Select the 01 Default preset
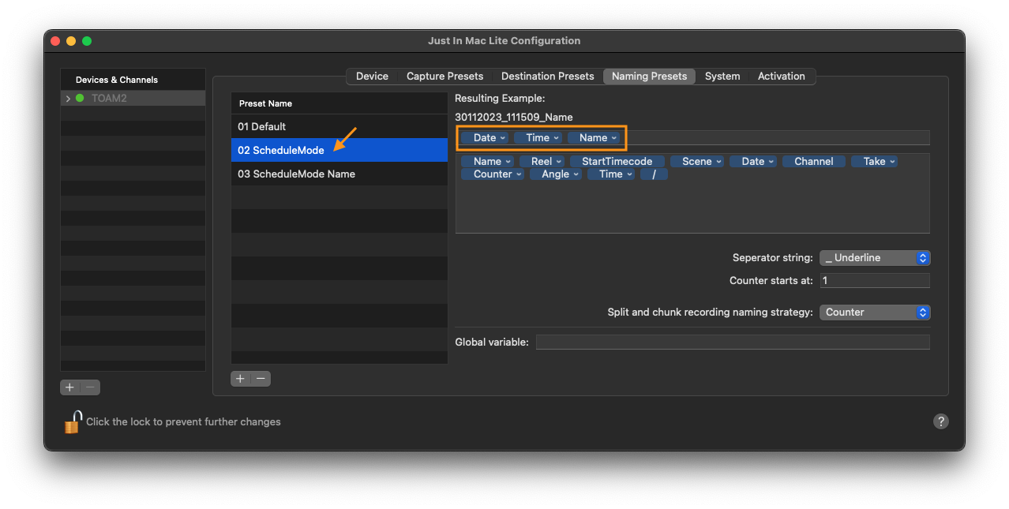1009x509 pixels. [x=339, y=126]
